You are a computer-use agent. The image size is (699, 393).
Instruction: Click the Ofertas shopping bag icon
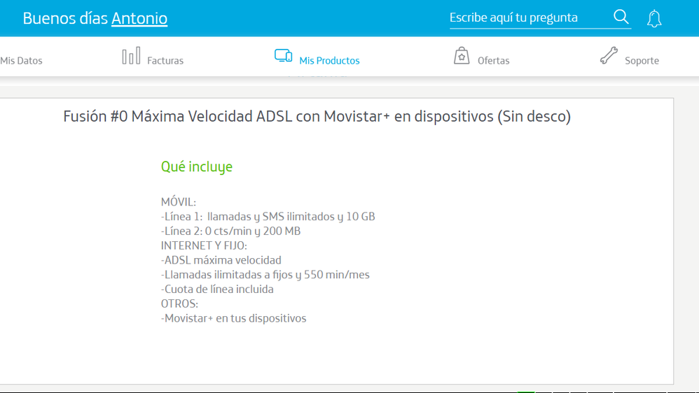[x=462, y=56]
